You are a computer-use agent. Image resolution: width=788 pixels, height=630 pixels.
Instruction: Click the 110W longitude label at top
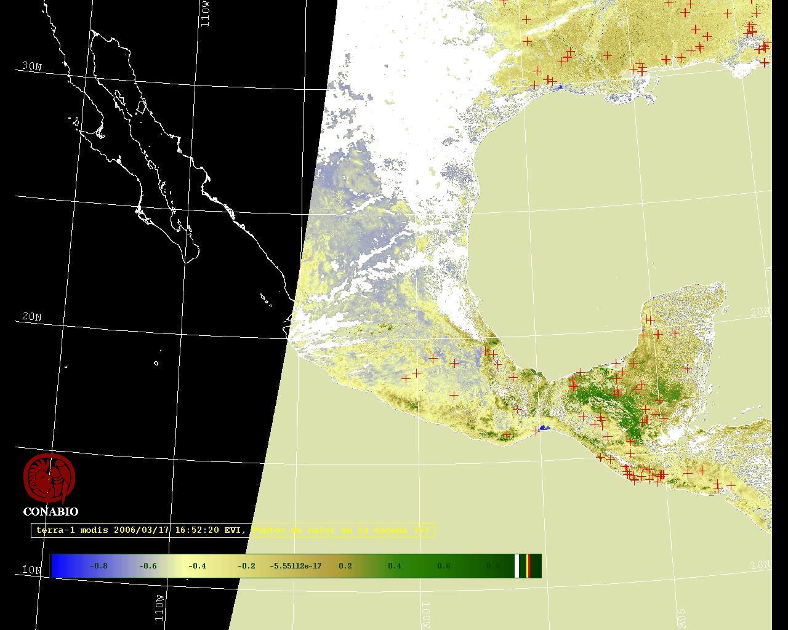click(206, 14)
